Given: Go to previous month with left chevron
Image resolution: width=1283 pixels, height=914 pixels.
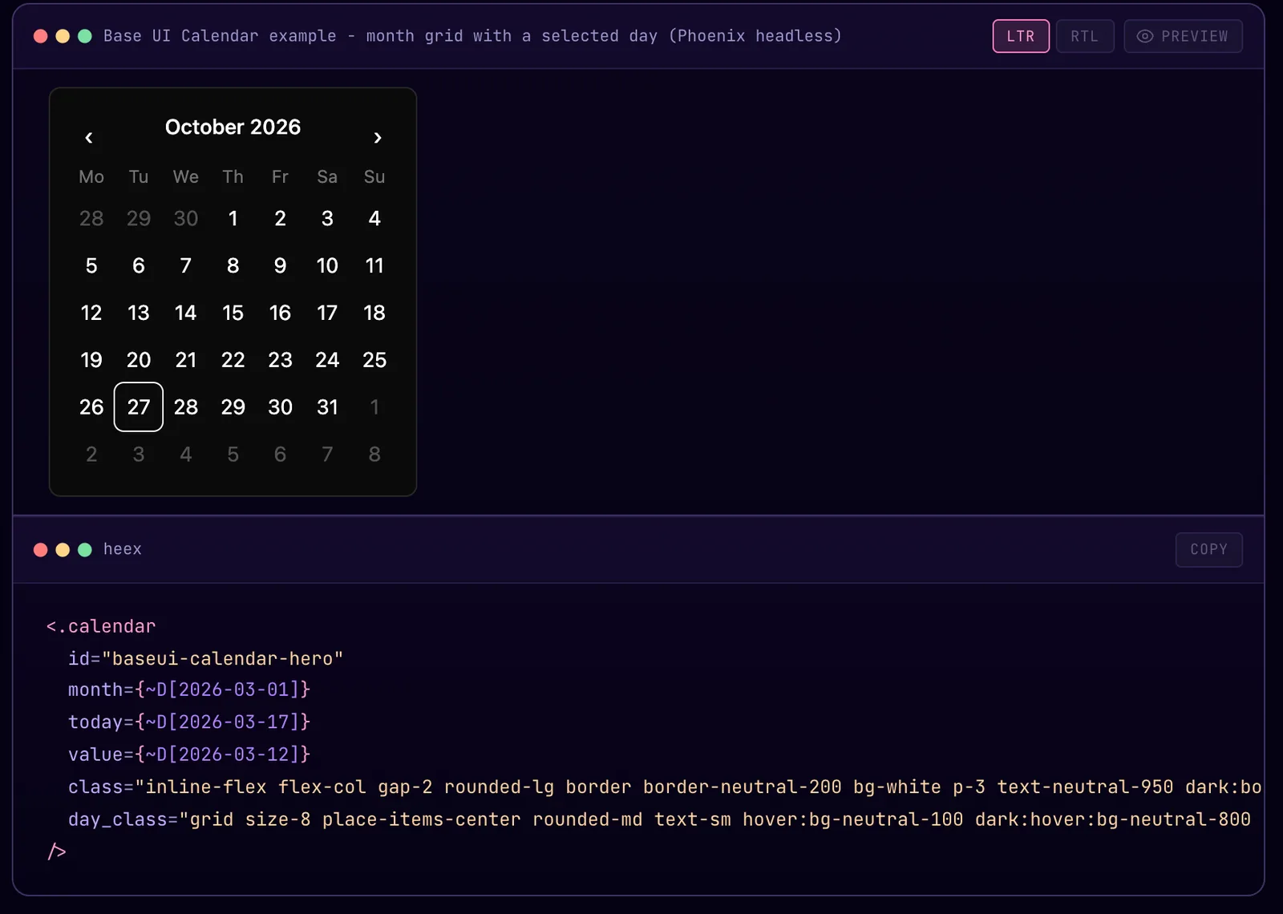Looking at the screenshot, I should (x=89, y=138).
